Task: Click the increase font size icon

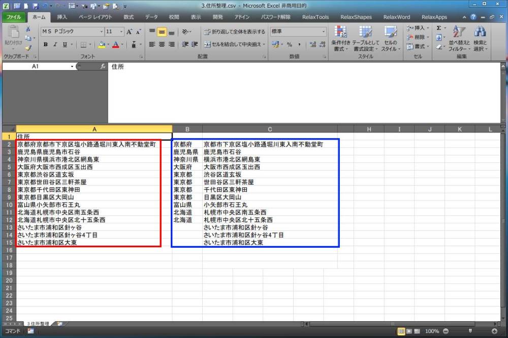Action: 130,31
